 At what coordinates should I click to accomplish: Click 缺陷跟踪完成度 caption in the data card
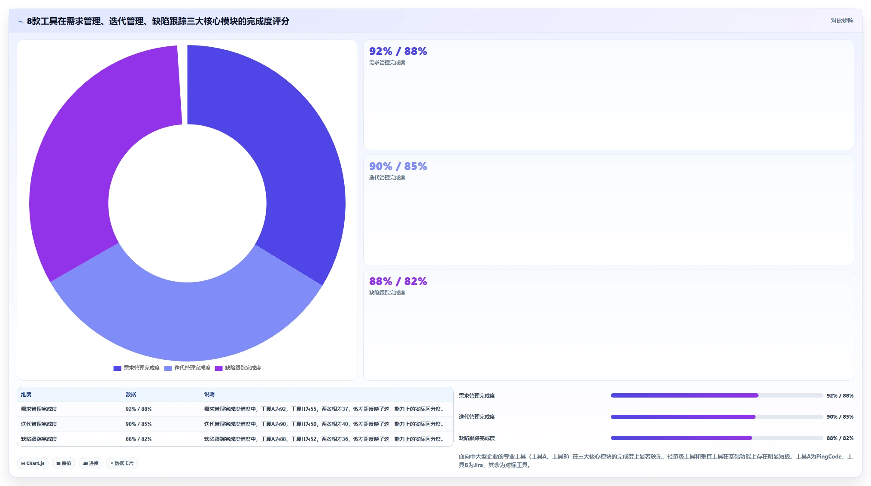pos(387,293)
